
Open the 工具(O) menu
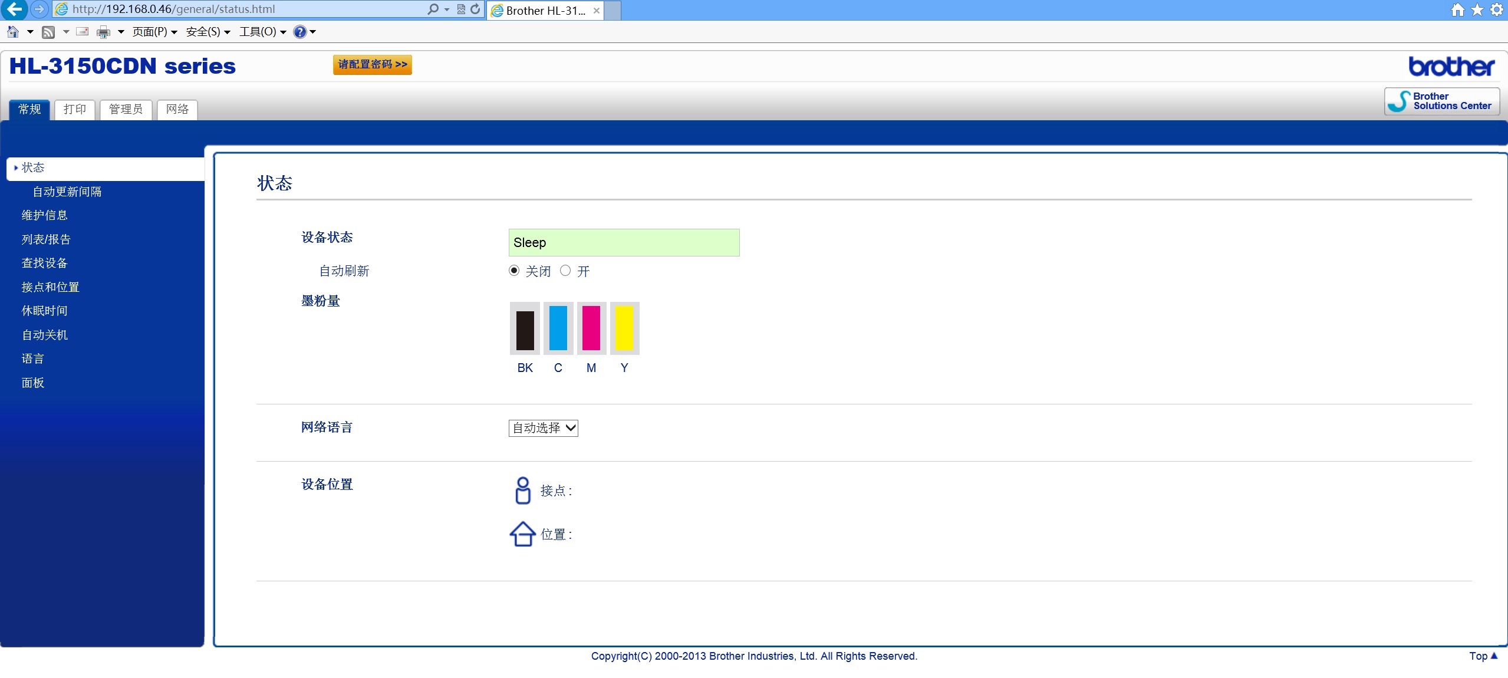pos(263,32)
